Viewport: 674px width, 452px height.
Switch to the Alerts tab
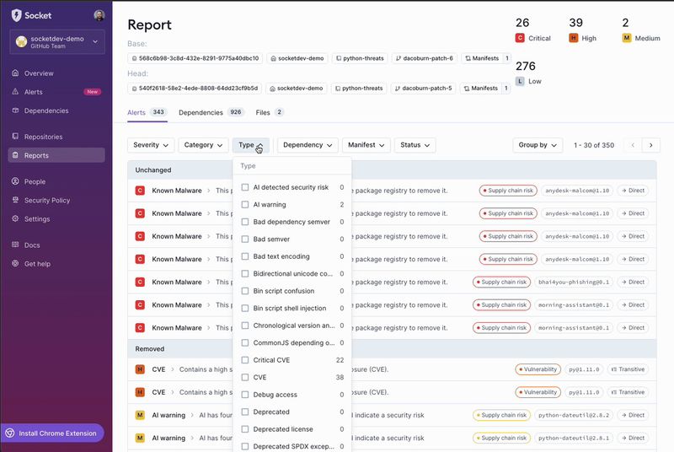[147, 113]
